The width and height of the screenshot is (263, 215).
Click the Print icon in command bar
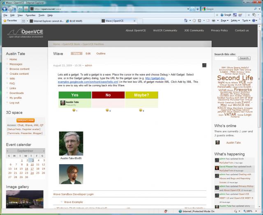tap(214, 21)
